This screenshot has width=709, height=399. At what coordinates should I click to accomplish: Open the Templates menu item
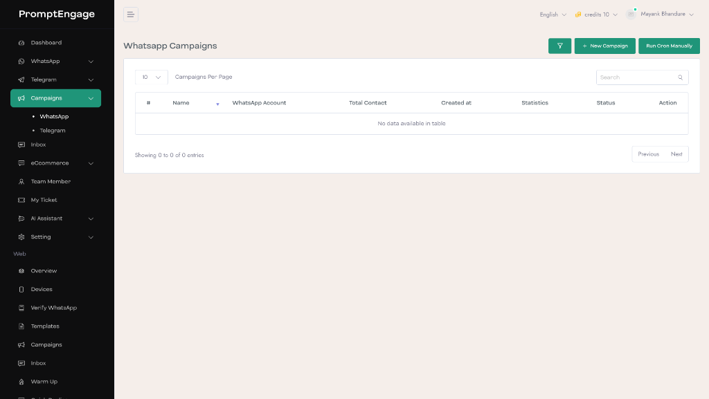[x=55, y=327]
